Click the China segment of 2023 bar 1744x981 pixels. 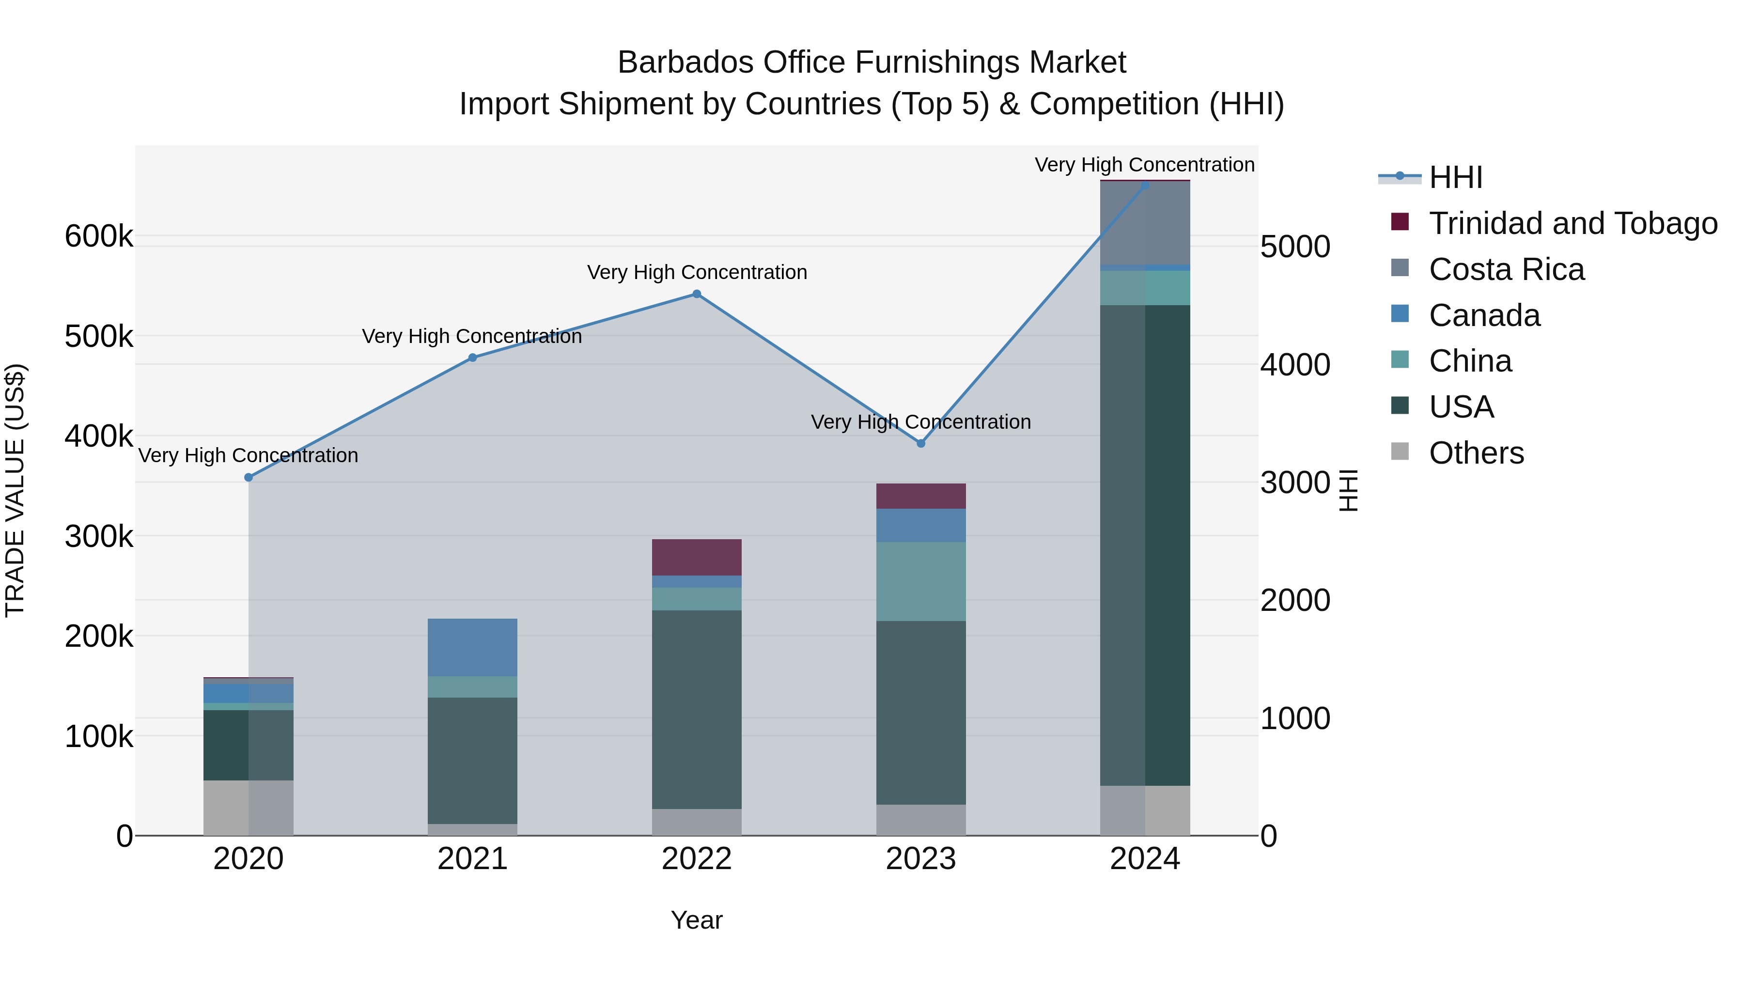pyautogui.click(x=921, y=581)
